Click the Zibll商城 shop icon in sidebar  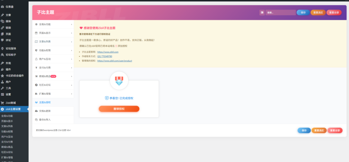(x=3, y=103)
